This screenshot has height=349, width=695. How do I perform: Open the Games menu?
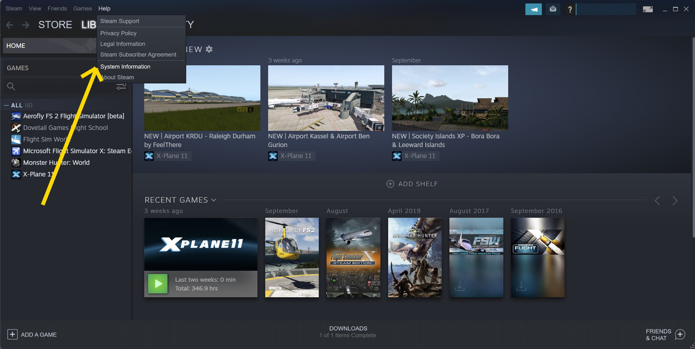83,9
